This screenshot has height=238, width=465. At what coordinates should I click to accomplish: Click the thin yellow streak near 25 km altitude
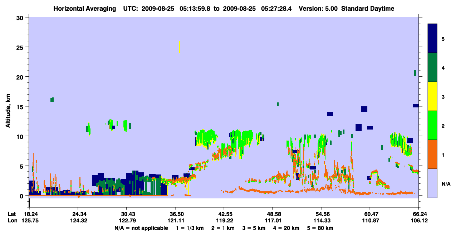pos(180,47)
